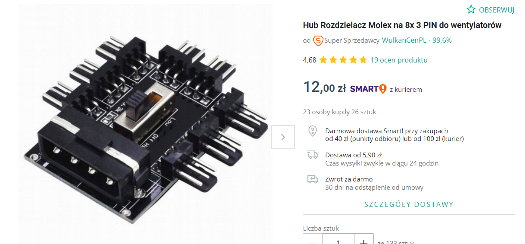
Task: Click the Super Sprzedawcy badge icon
Action: click(318, 41)
